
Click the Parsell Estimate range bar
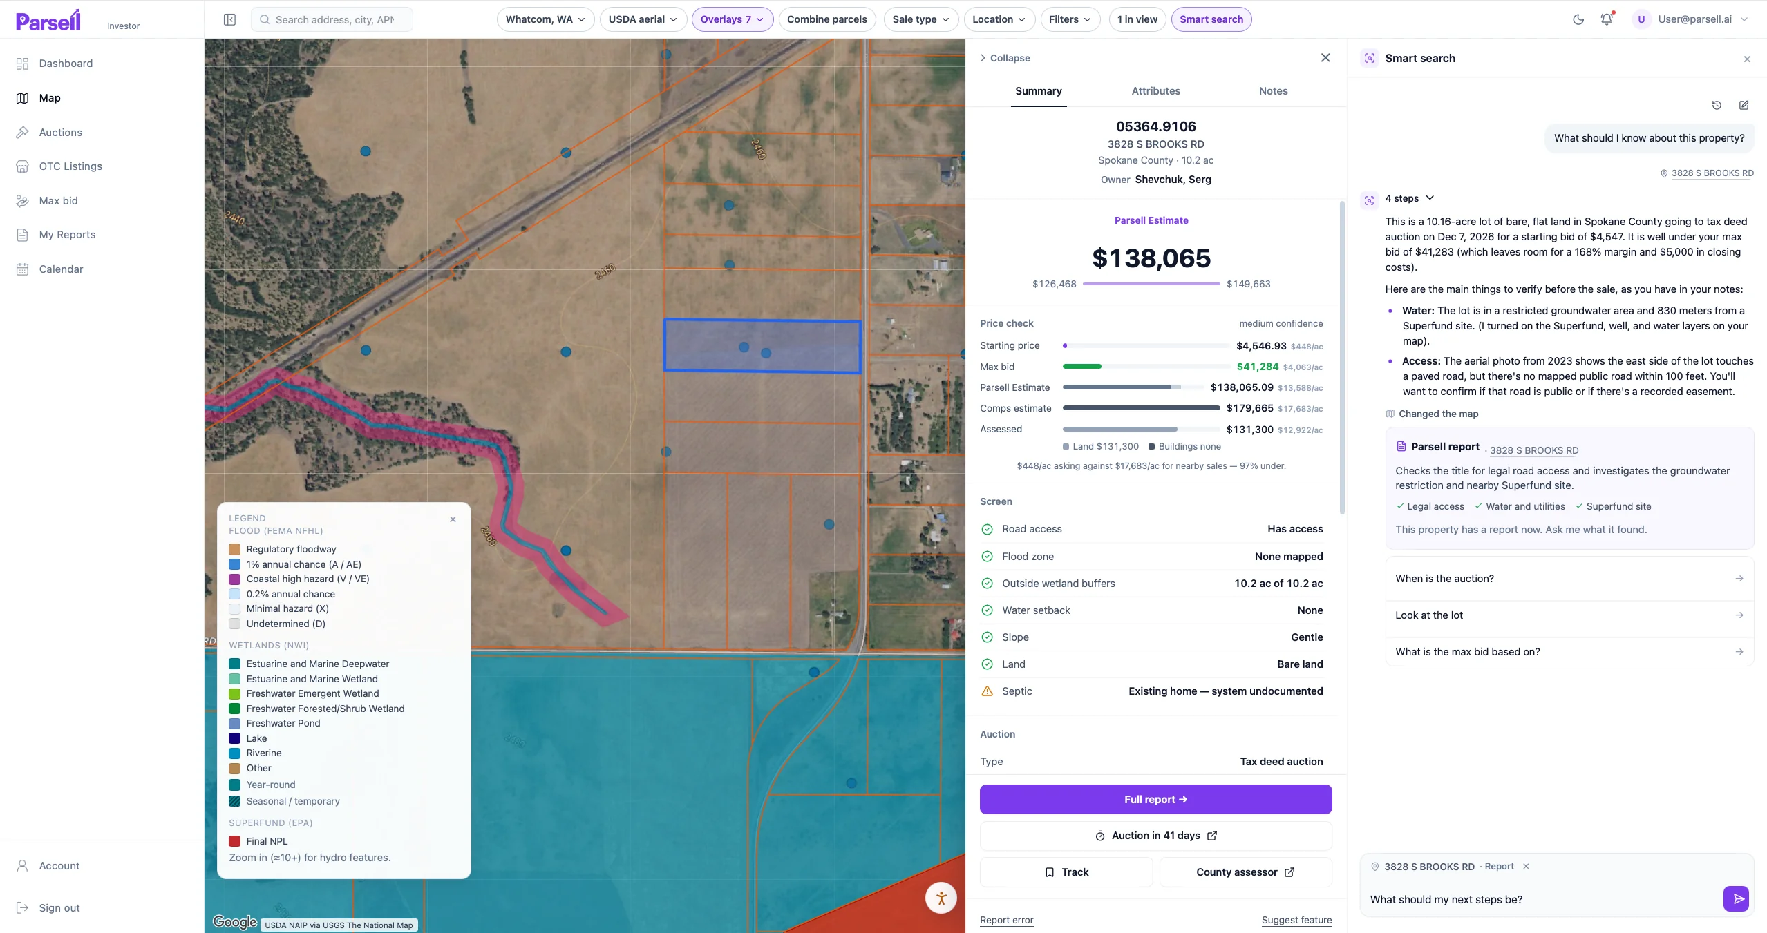pyautogui.click(x=1151, y=284)
